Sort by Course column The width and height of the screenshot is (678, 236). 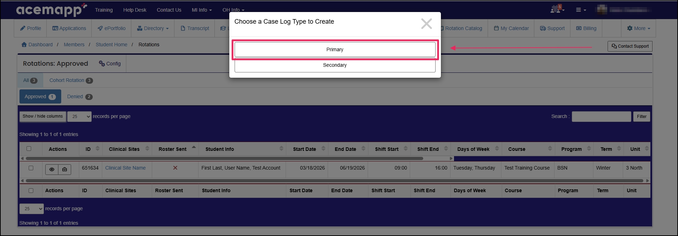pos(550,149)
